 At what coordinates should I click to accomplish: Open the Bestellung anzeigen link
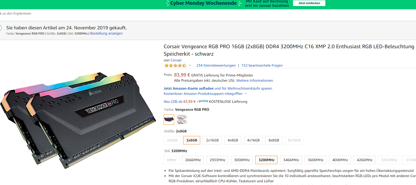(106, 33)
